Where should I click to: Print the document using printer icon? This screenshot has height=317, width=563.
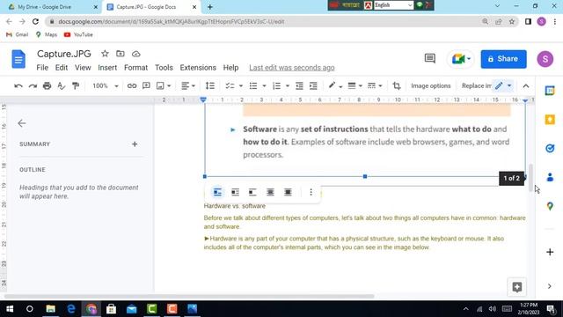click(x=47, y=86)
